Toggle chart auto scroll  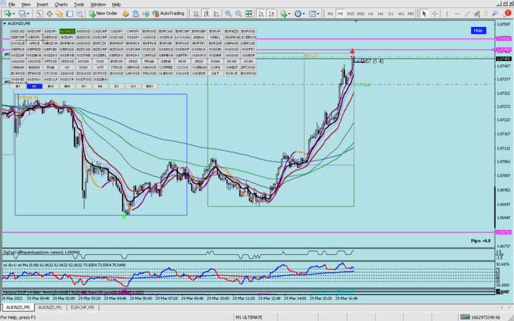(261, 13)
